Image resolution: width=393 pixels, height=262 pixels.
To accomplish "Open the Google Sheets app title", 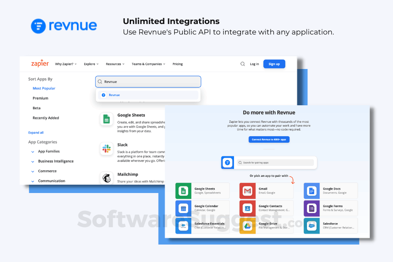I will tap(131, 115).
